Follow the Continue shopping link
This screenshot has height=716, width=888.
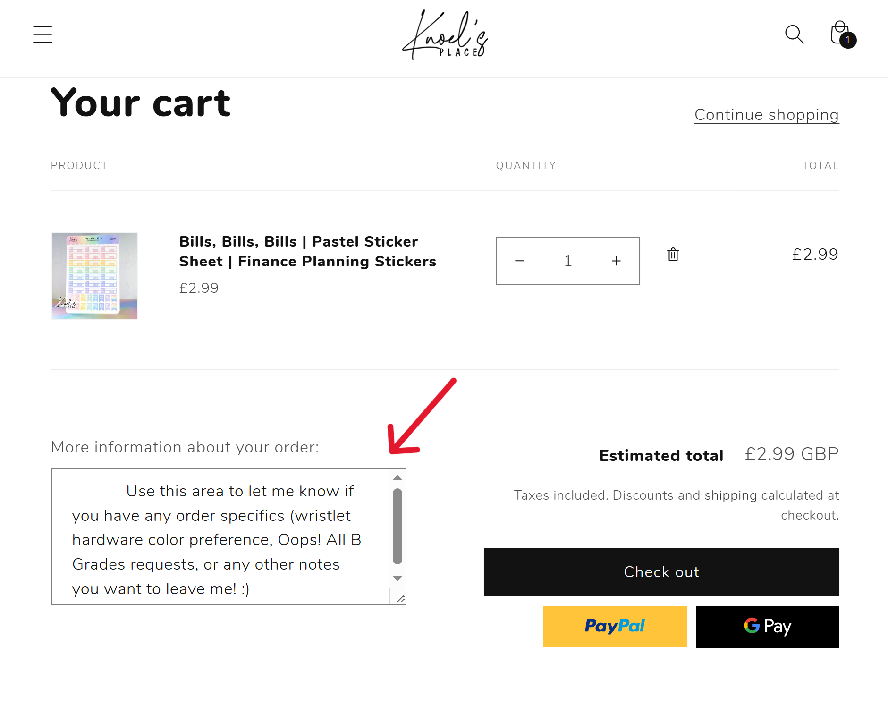767,115
